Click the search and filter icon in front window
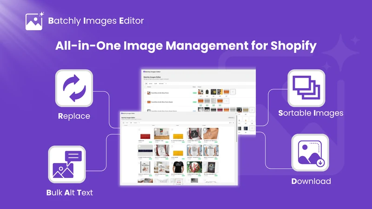 tap(230, 123)
